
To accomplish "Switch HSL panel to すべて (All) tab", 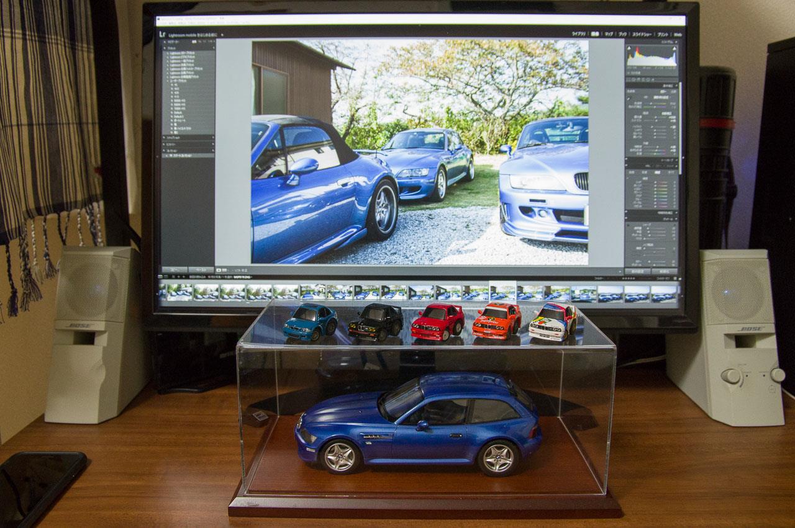I will pyautogui.click(x=671, y=172).
